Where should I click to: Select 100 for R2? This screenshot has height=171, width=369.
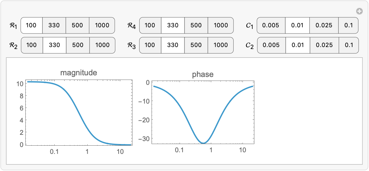(32, 45)
